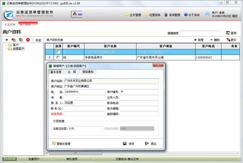The width and height of the screenshot is (243, 163).
Task: Select the 客户 folder in the tree
Action: 14,45
